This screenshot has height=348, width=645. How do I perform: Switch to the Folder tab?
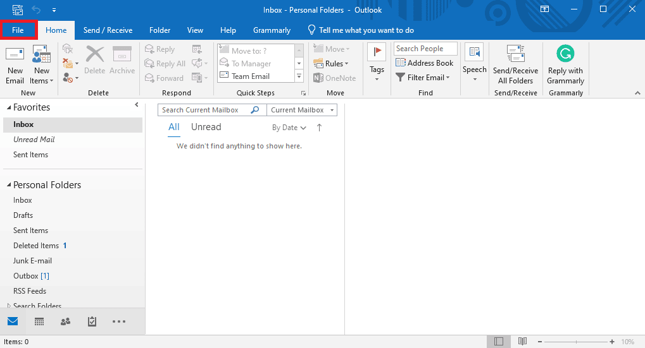pos(160,30)
